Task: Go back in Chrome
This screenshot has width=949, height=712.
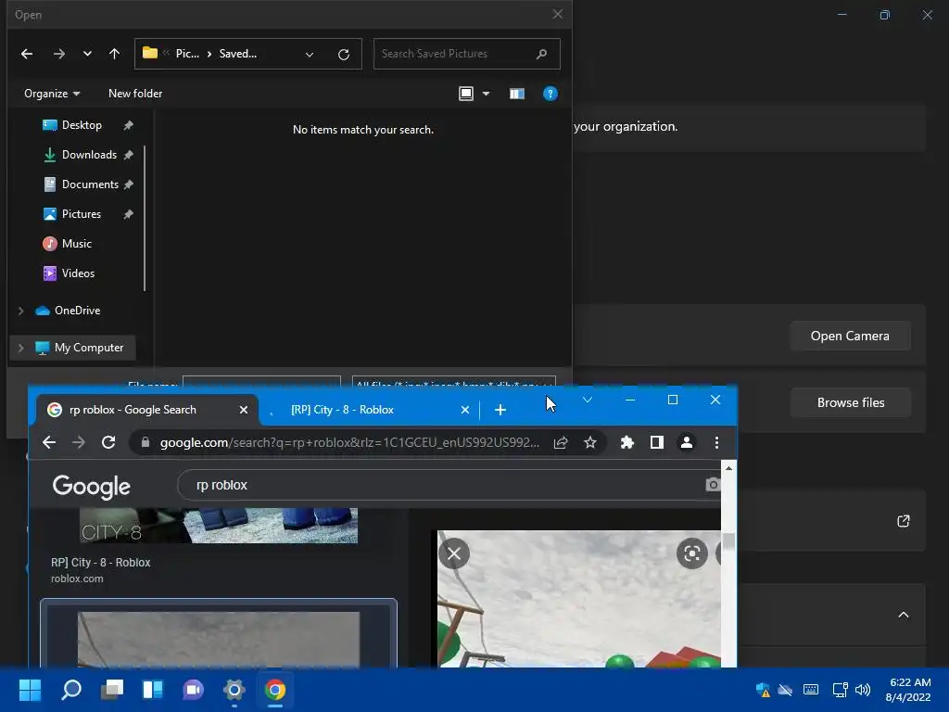Action: [x=49, y=442]
